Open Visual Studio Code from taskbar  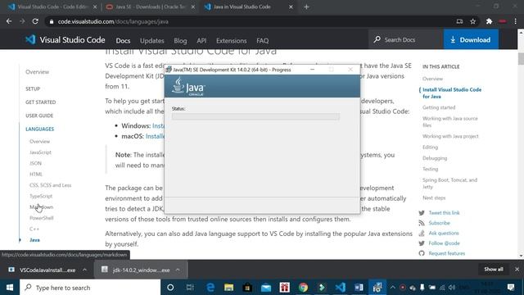tap(341, 288)
